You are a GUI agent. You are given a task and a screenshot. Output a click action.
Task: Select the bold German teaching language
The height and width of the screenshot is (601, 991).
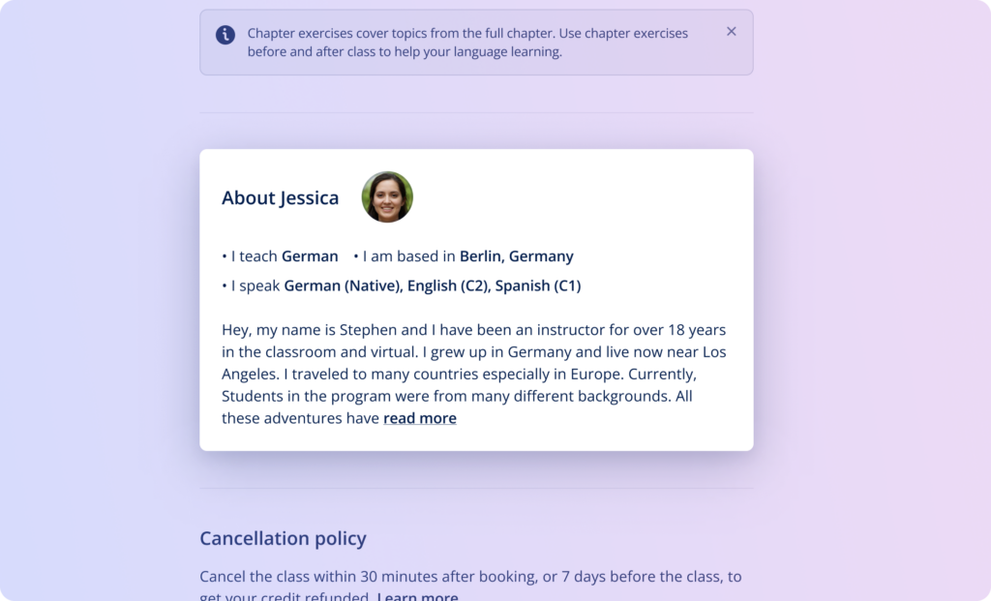click(x=310, y=256)
